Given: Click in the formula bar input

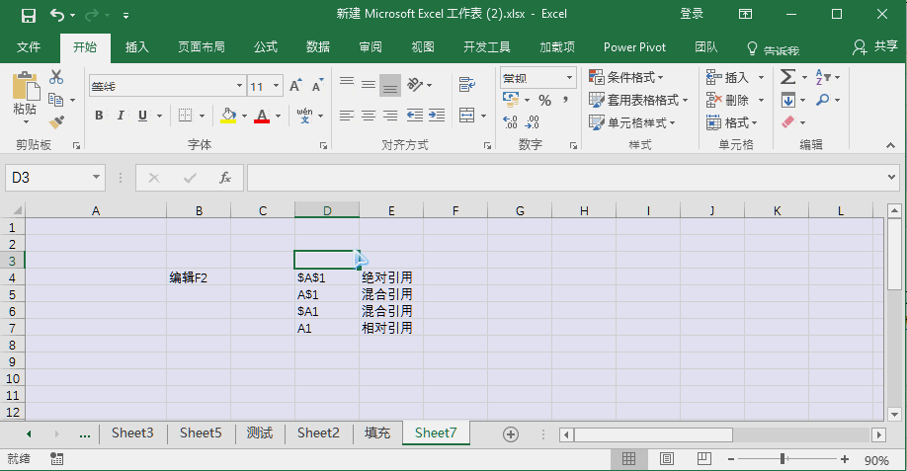Looking at the screenshot, I should tap(566, 178).
